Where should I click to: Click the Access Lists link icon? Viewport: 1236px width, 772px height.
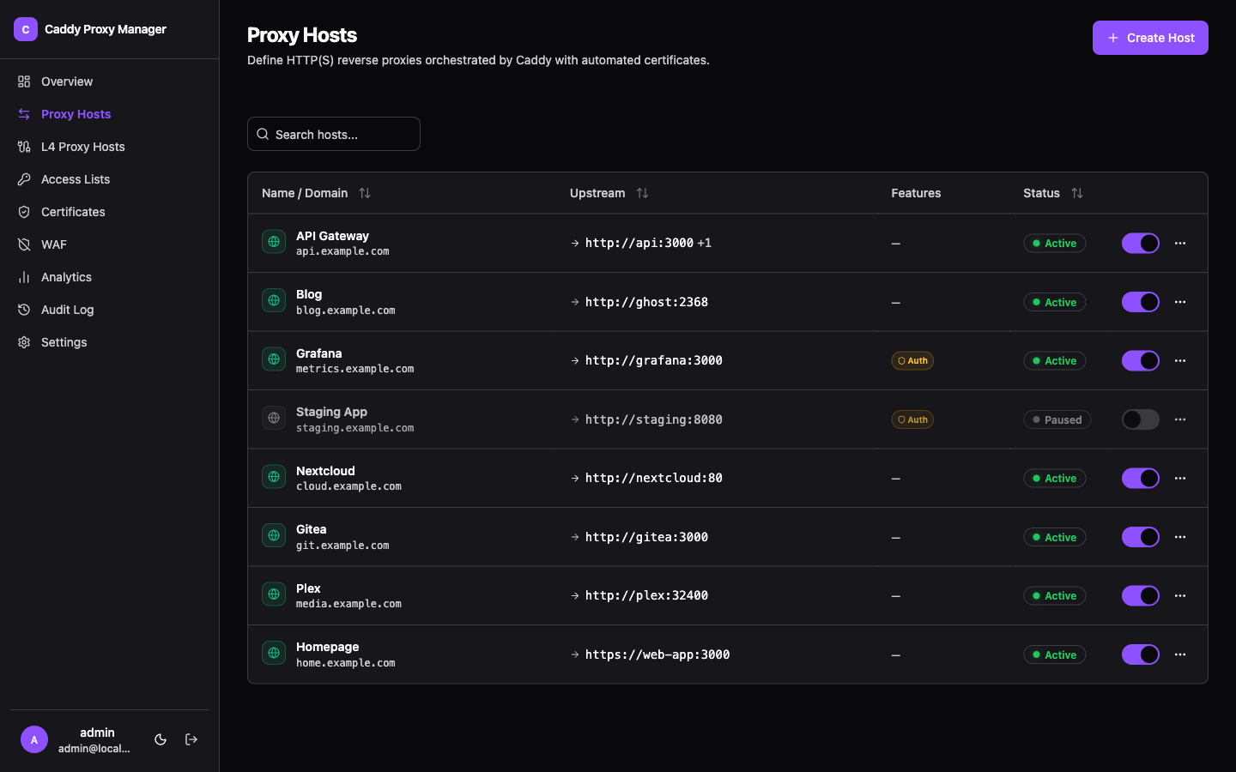[x=24, y=179]
